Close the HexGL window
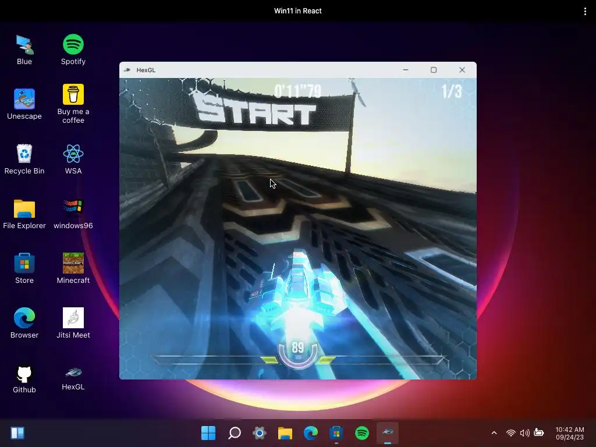The width and height of the screenshot is (596, 447). click(x=462, y=70)
